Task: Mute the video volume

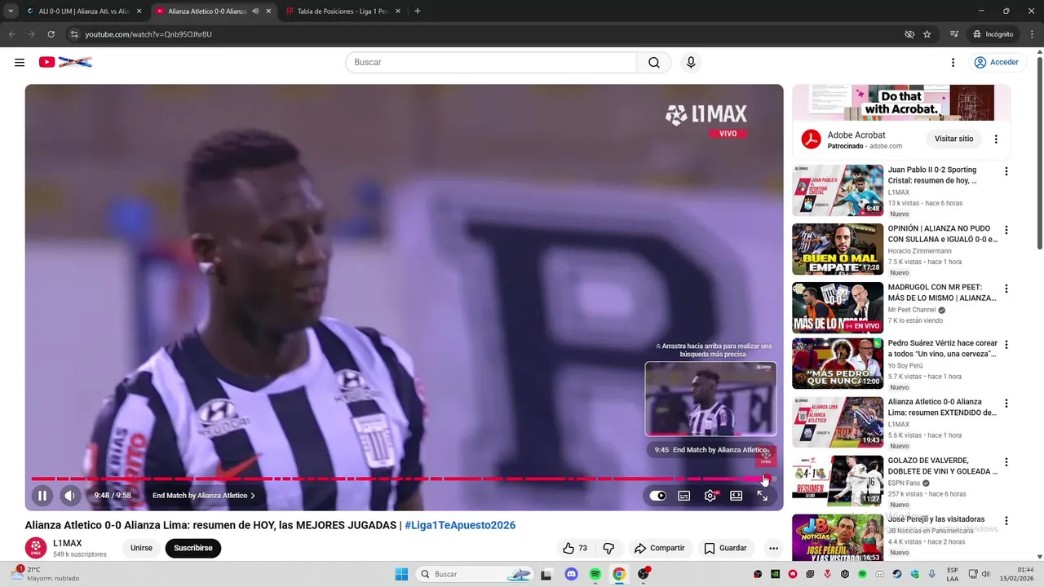Action: (69, 495)
